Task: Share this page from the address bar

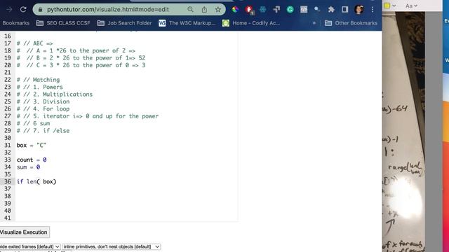Action: (204, 9)
